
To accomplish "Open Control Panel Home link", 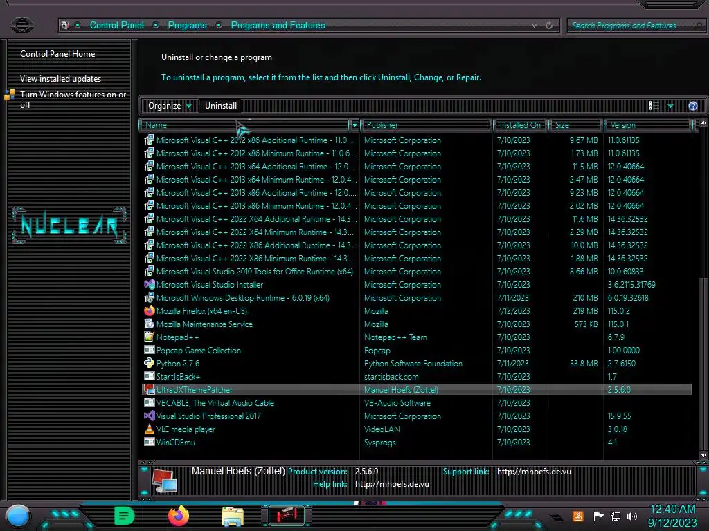I will point(57,54).
